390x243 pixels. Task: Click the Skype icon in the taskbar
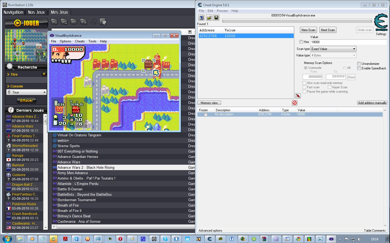point(165,239)
